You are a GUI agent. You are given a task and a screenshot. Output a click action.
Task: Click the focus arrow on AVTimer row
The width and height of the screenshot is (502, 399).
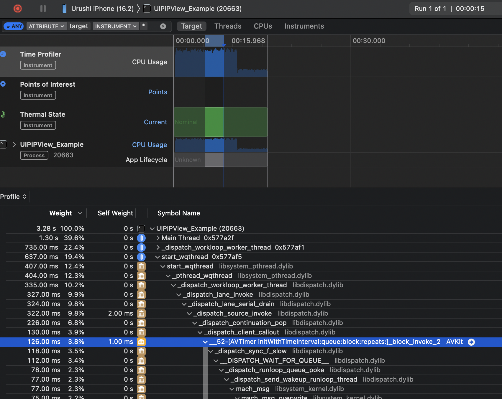pos(471,342)
